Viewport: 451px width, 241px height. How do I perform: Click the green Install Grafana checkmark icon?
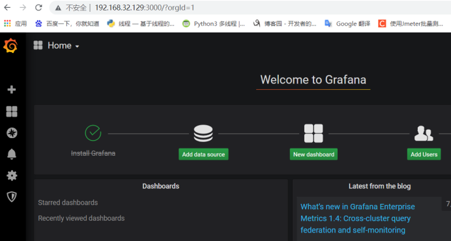coord(93,133)
